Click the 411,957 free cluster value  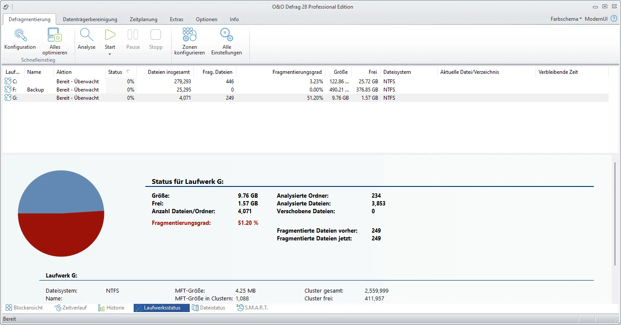click(374, 299)
